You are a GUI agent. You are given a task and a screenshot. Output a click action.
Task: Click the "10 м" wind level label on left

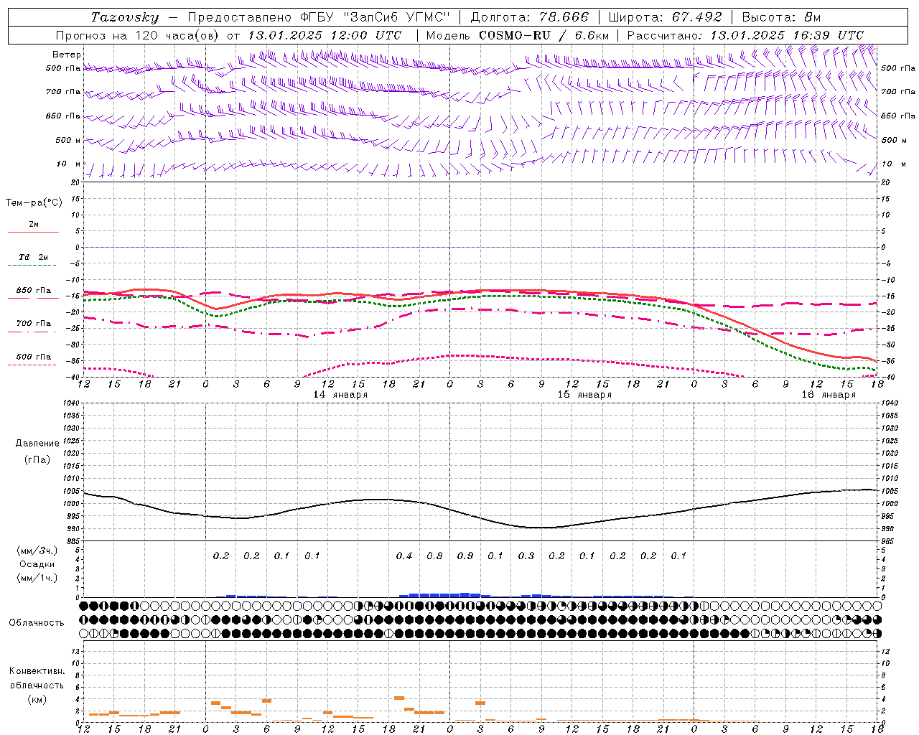pyautogui.click(x=69, y=164)
